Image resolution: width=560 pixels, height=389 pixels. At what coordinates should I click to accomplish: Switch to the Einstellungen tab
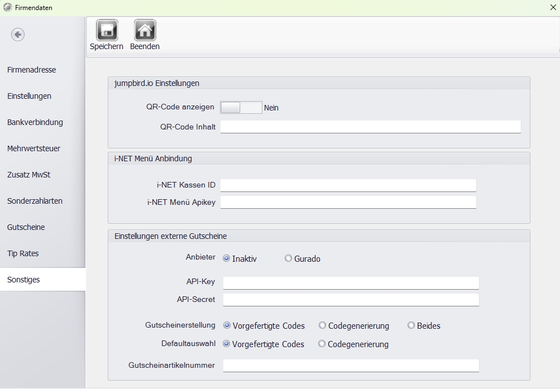(x=30, y=96)
